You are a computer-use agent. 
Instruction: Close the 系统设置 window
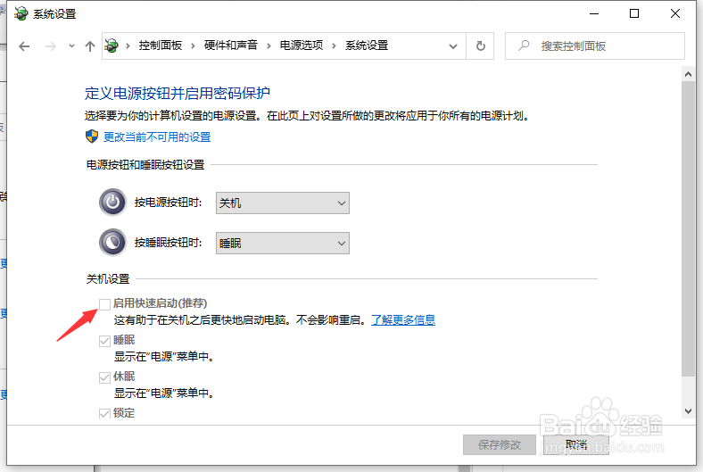675,14
